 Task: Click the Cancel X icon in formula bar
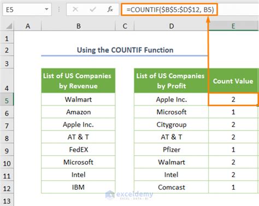point(75,9)
